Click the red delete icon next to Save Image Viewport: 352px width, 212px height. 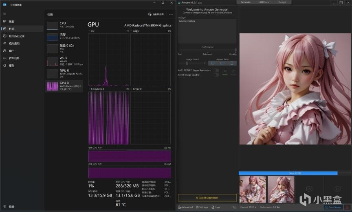347,207
